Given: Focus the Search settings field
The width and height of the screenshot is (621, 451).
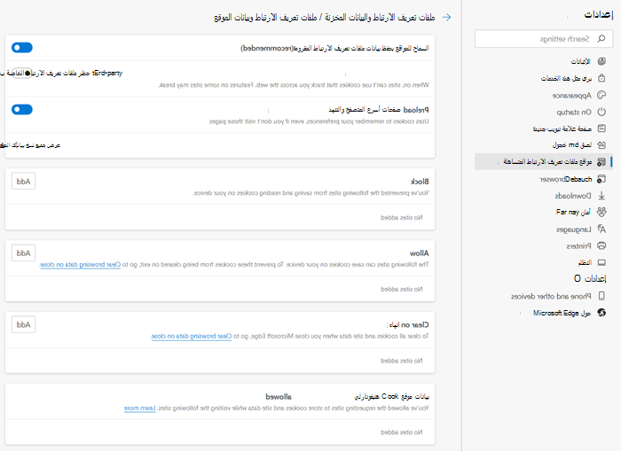Looking at the screenshot, I should click(x=543, y=38).
